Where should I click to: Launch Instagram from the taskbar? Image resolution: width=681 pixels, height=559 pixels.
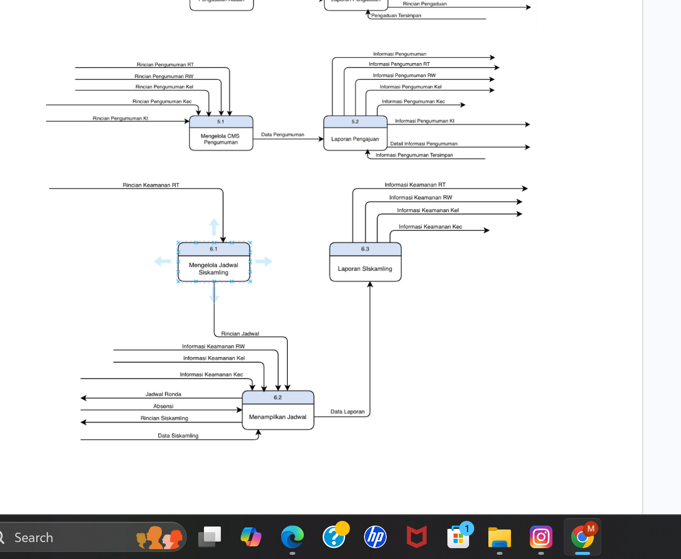point(541,537)
